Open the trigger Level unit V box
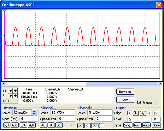The height and width of the screenshot is (131, 164). click(x=156, y=120)
